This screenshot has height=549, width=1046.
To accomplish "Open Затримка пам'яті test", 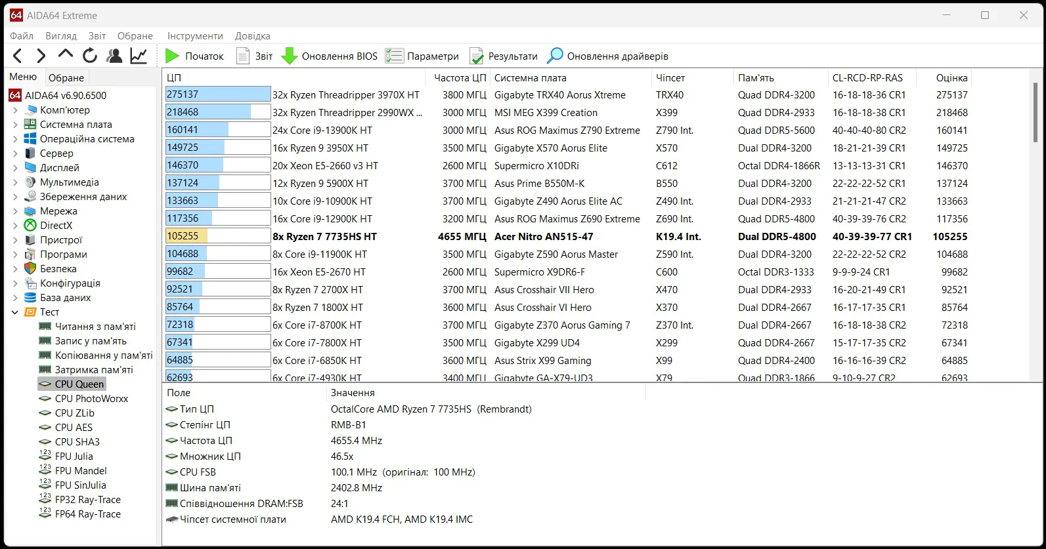I will click(86, 370).
